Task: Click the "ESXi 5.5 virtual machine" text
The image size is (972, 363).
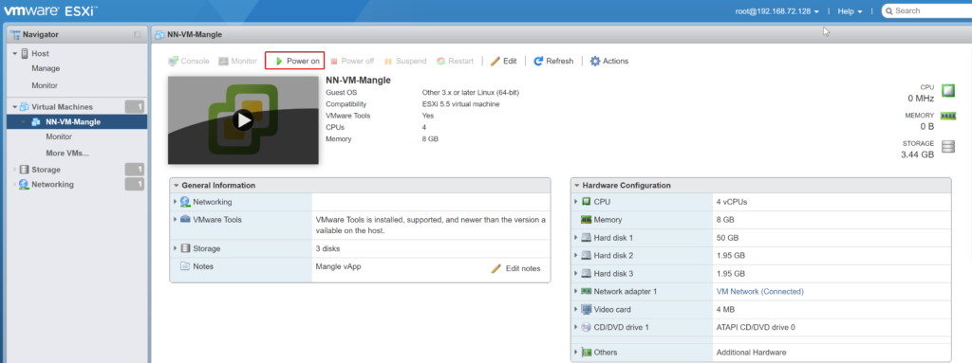Action: coord(460,104)
